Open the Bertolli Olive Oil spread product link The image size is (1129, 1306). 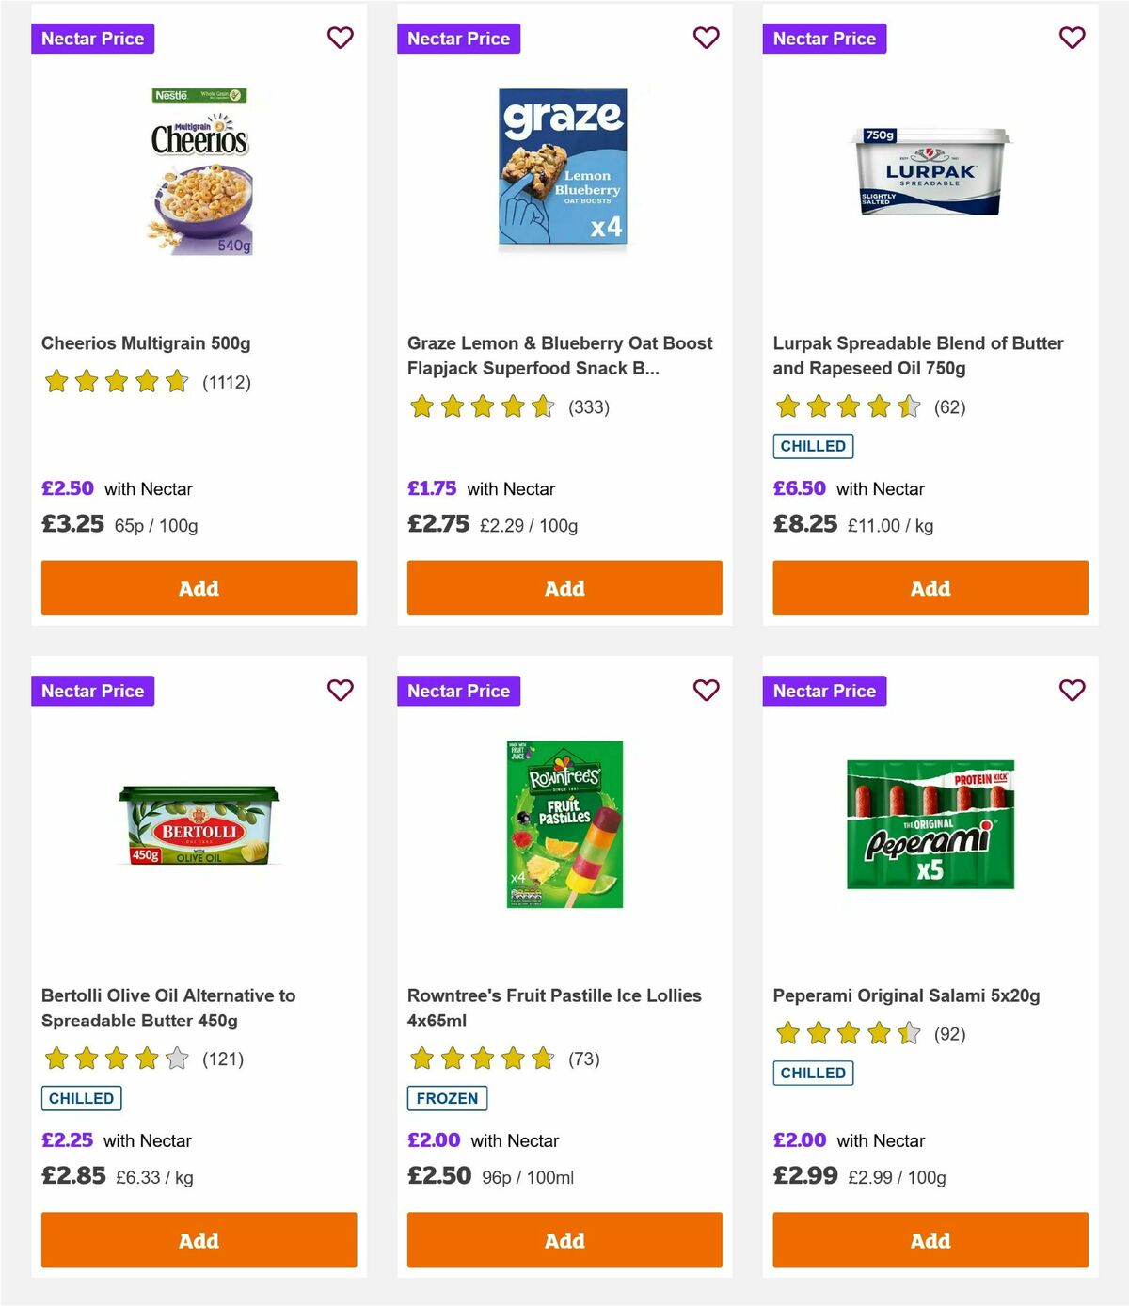point(167,1007)
